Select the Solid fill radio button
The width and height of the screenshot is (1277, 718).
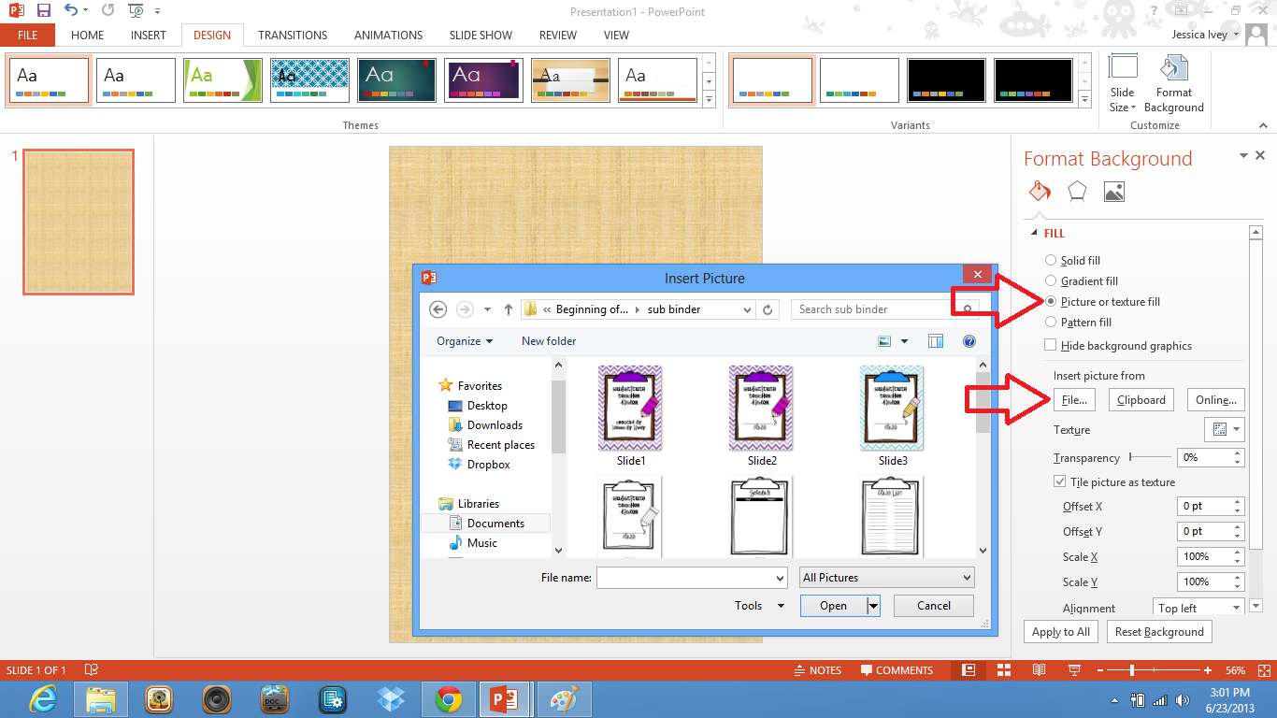pyautogui.click(x=1051, y=261)
